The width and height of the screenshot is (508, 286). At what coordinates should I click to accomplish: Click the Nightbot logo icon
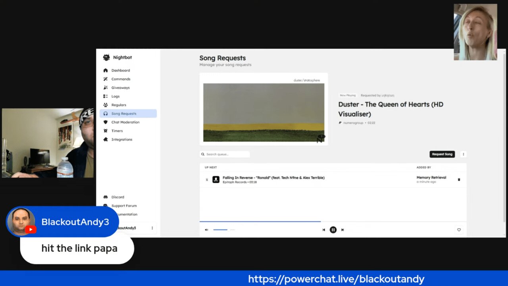point(106,57)
